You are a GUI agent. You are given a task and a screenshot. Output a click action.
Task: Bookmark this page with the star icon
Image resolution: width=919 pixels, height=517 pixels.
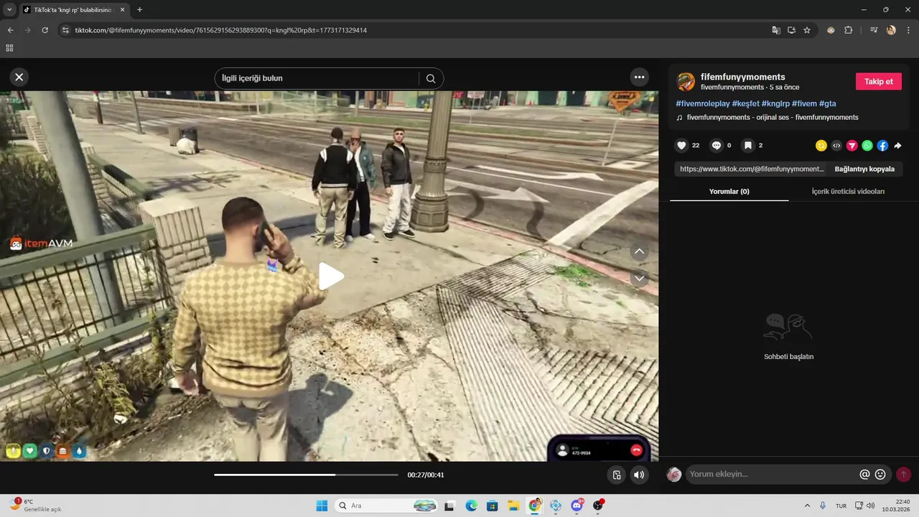tap(807, 30)
